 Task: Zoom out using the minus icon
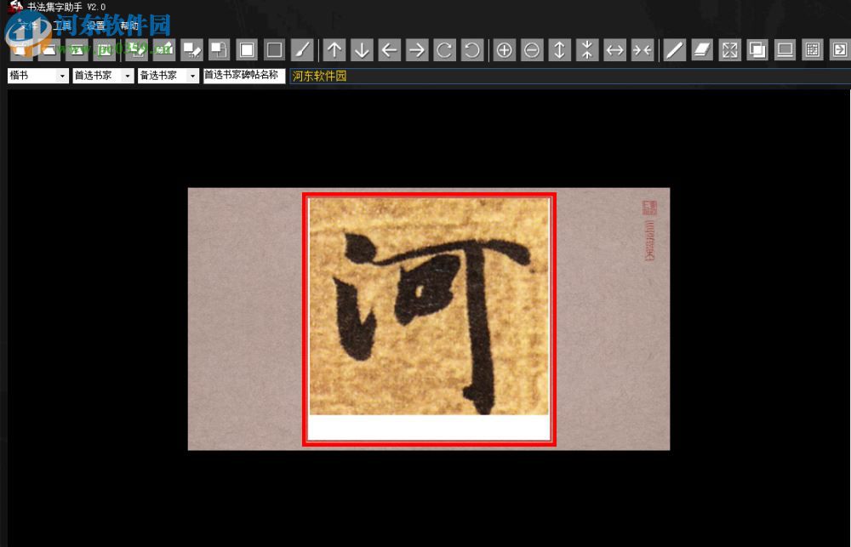[x=531, y=49]
